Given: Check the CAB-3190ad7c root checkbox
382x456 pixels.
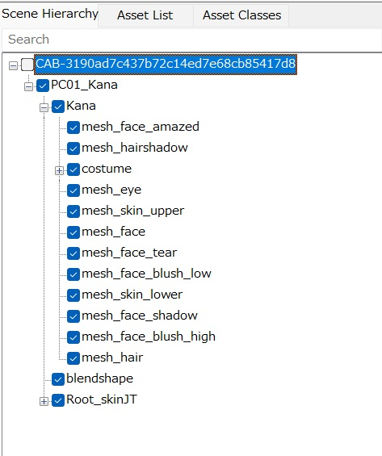Looking at the screenshot, I should click(27, 65).
